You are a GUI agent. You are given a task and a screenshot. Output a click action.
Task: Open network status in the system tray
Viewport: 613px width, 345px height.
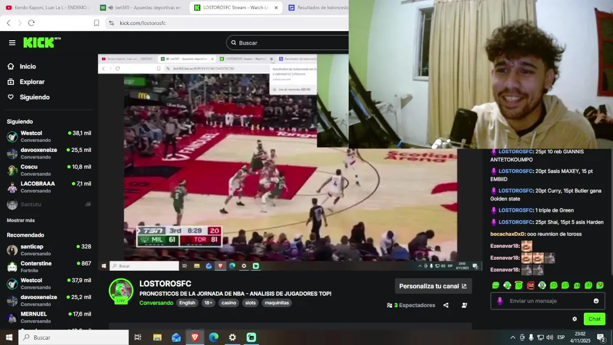click(540, 337)
